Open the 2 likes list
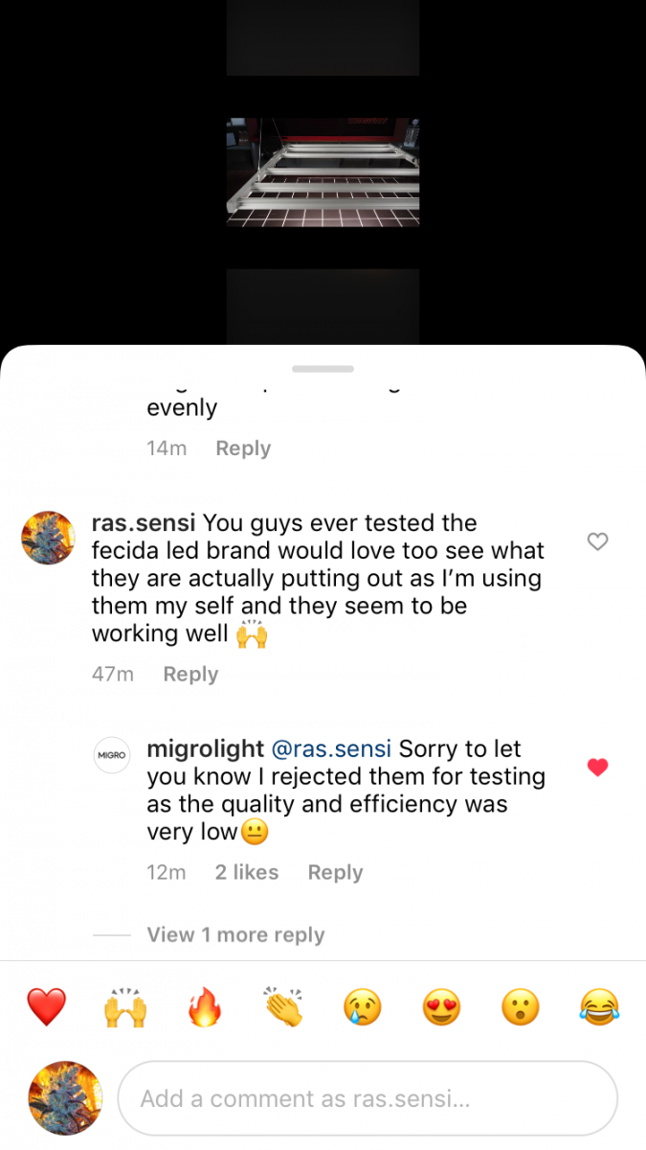 point(247,872)
